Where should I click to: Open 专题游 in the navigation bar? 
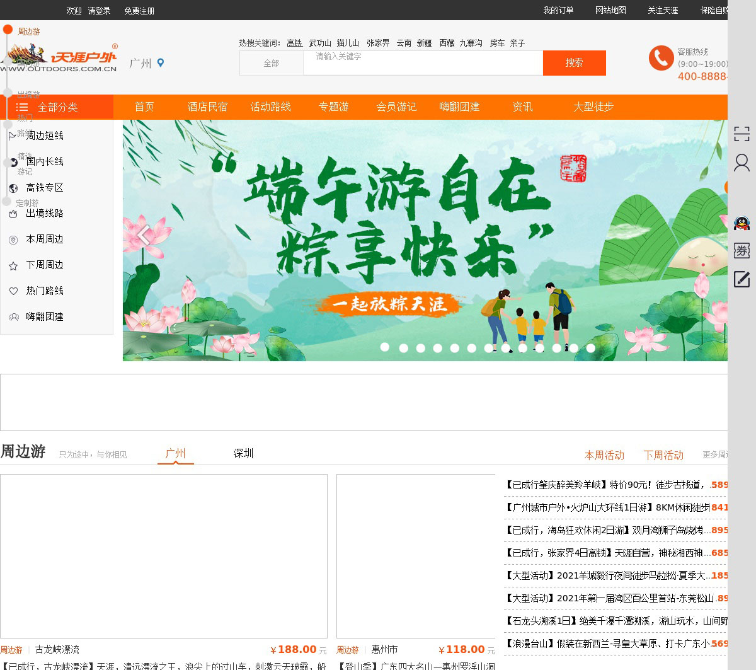click(x=334, y=107)
